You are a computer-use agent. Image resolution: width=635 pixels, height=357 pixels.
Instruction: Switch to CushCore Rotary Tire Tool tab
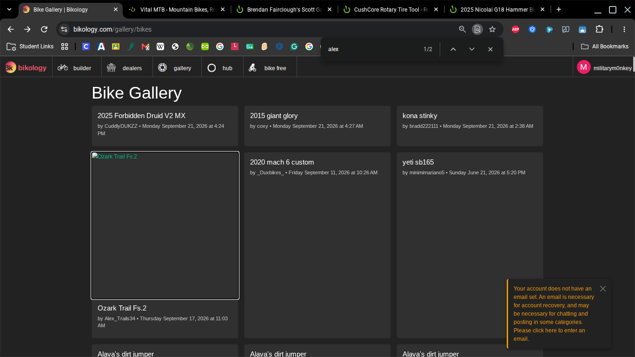coord(390,9)
